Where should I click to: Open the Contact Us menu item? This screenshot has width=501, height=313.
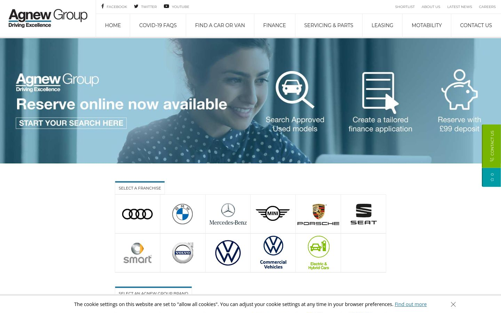click(476, 25)
